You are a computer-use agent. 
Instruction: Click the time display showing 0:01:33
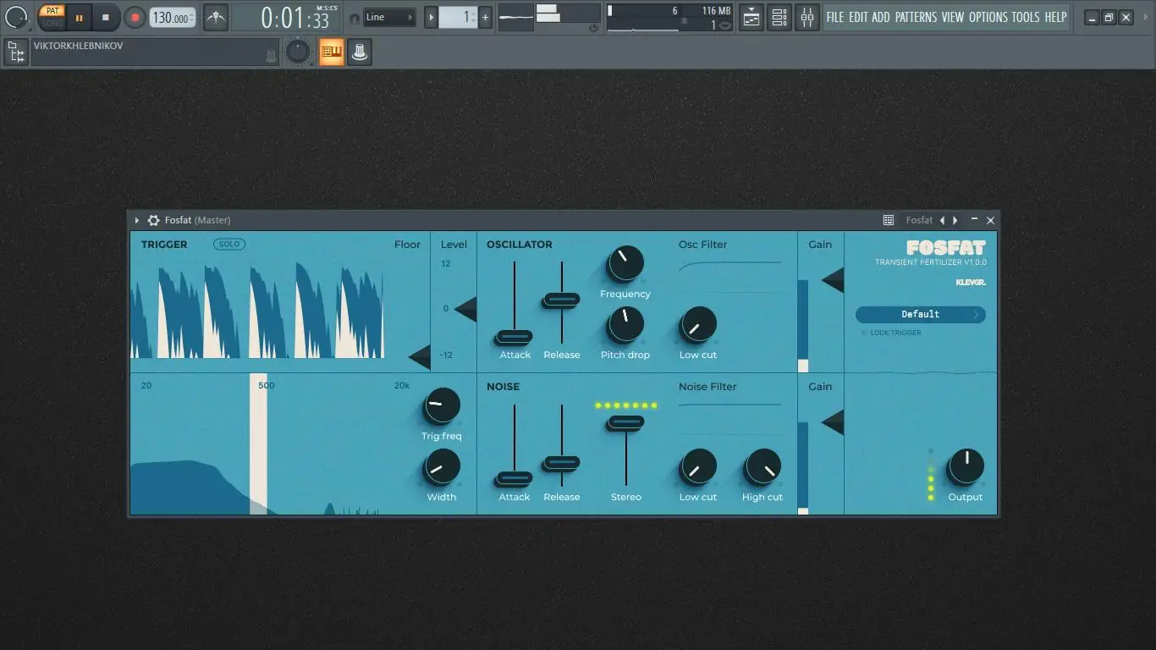(295, 17)
